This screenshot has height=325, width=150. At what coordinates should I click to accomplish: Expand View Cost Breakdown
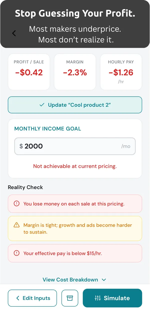(x=75, y=280)
